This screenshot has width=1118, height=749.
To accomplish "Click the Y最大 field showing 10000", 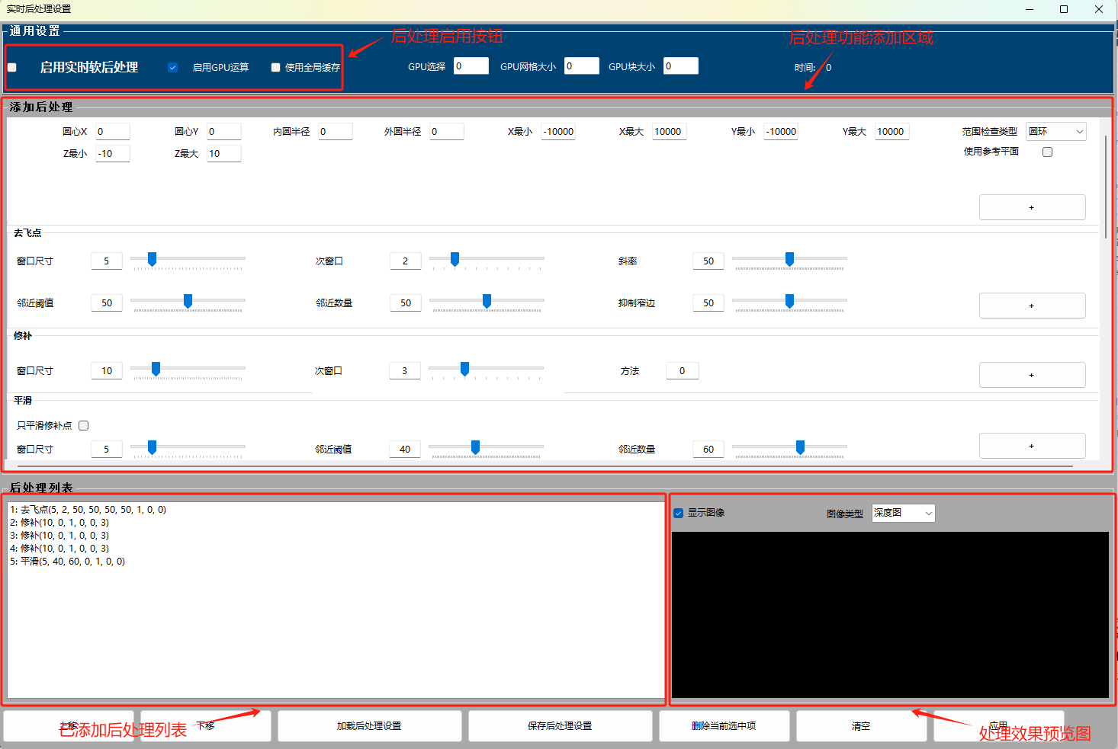I will click(x=892, y=132).
